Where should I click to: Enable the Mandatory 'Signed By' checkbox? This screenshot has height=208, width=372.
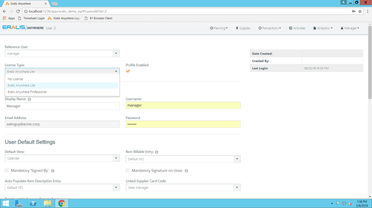6,170
